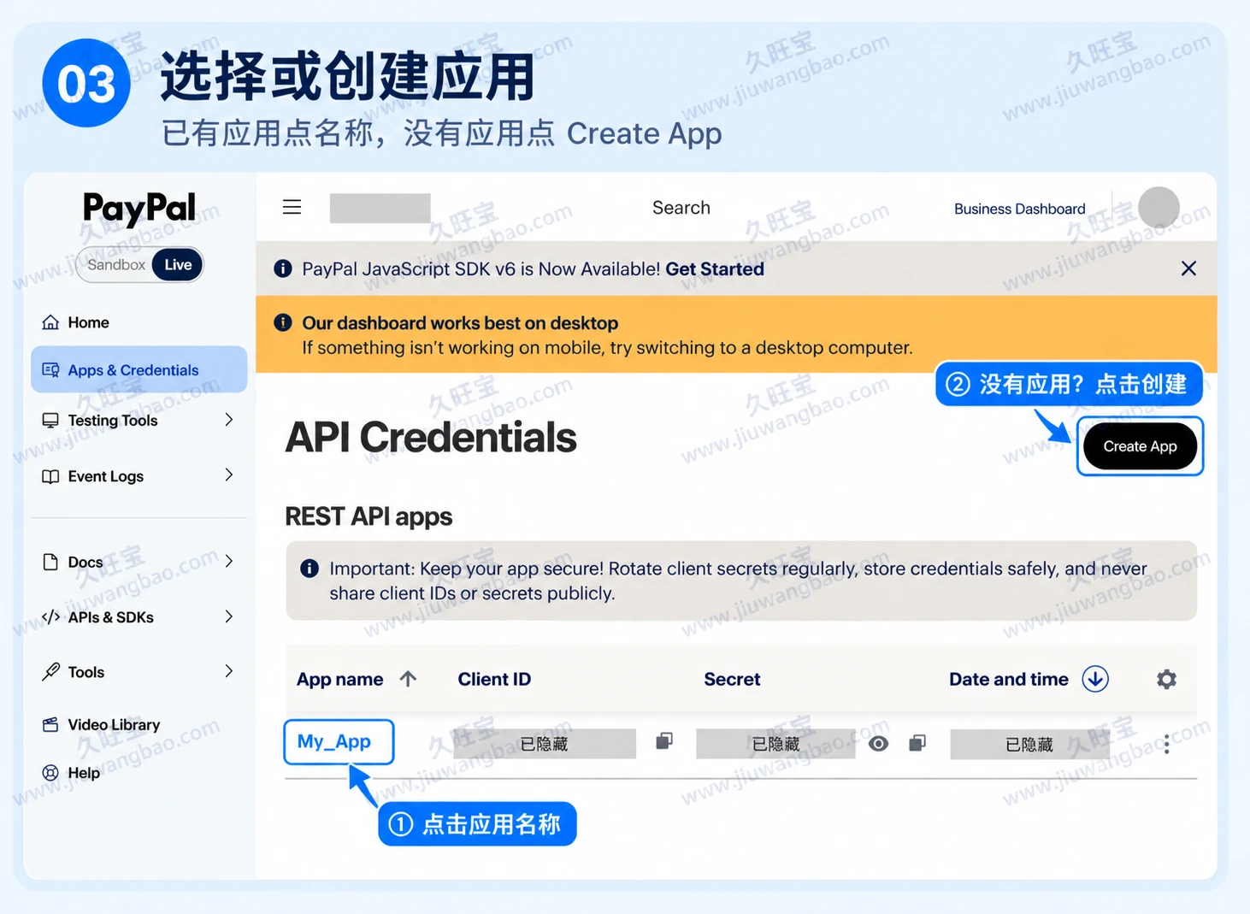This screenshot has width=1250, height=914.
Task: Switch to Sandbox mode
Action: point(115,265)
